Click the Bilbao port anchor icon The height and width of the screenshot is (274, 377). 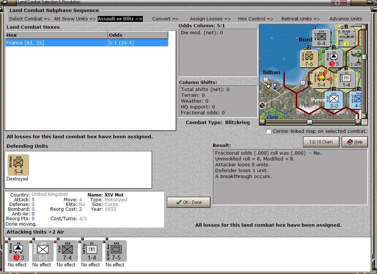(x=266, y=79)
